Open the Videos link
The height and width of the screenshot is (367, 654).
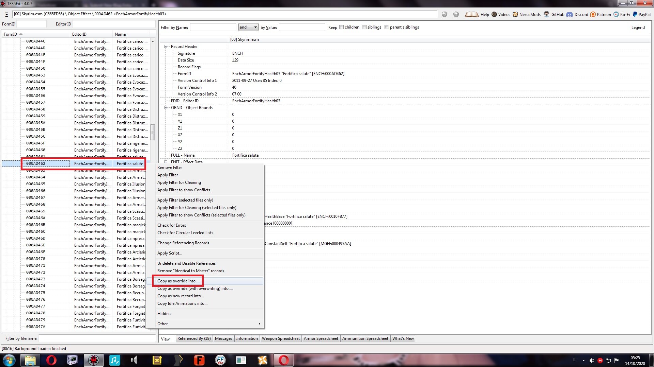point(501,15)
